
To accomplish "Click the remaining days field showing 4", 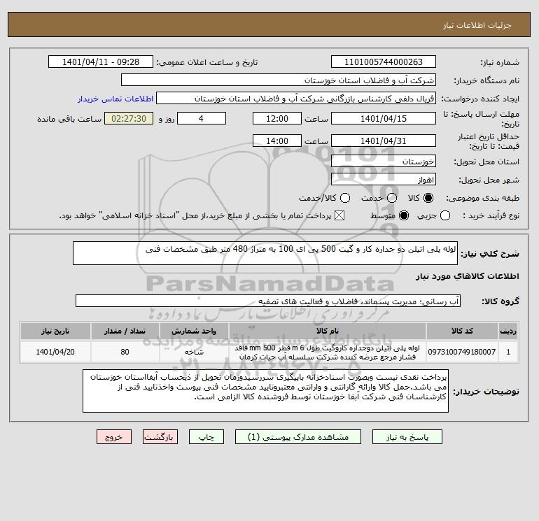I will [201, 118].
